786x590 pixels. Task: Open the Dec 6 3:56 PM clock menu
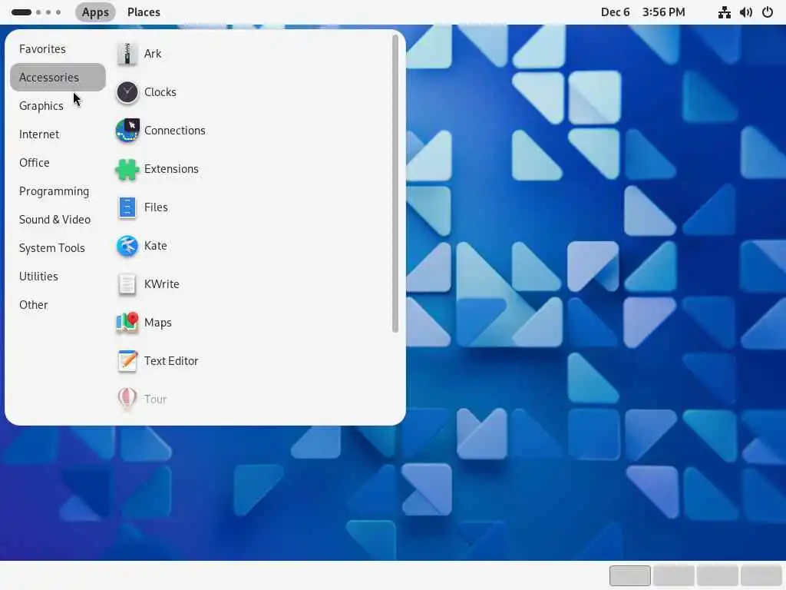point(642,12)
